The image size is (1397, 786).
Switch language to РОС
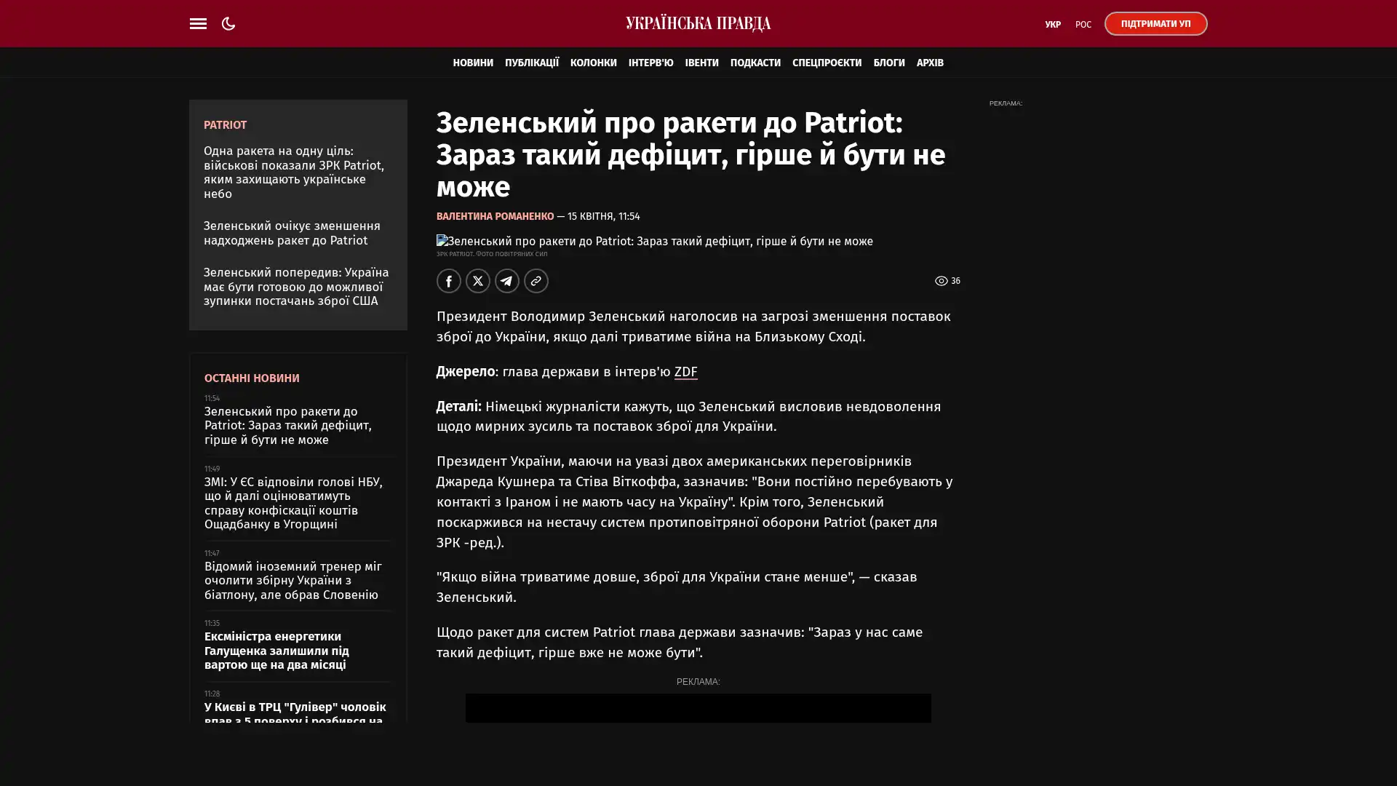coord(1083,24)
